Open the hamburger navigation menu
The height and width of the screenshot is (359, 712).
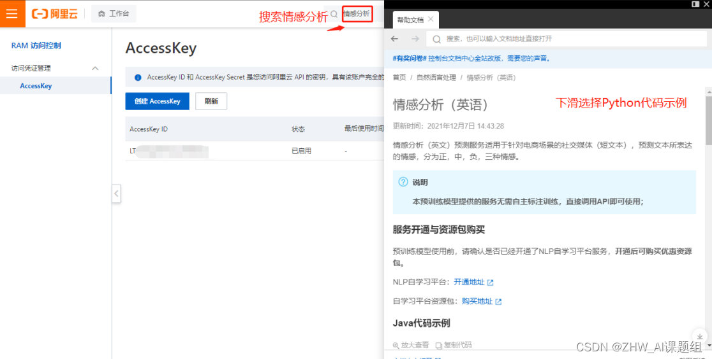(x=12, y=13)
